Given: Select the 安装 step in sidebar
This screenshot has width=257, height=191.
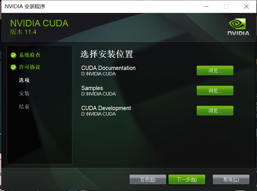Looking at the screenshot, I should 24,93.
